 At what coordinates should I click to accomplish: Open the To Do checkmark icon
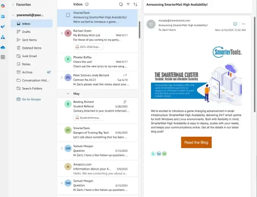(3, 27)
